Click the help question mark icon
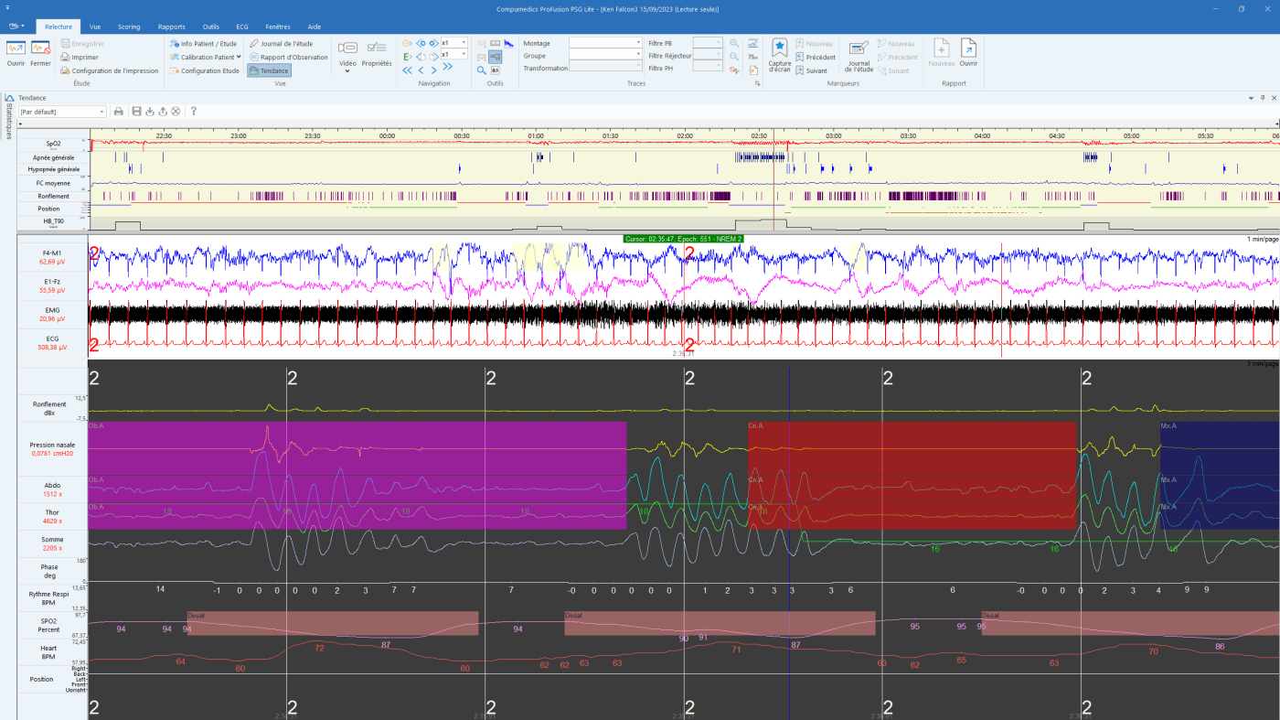Screen dimensions: 1280x720 [194, 112]
